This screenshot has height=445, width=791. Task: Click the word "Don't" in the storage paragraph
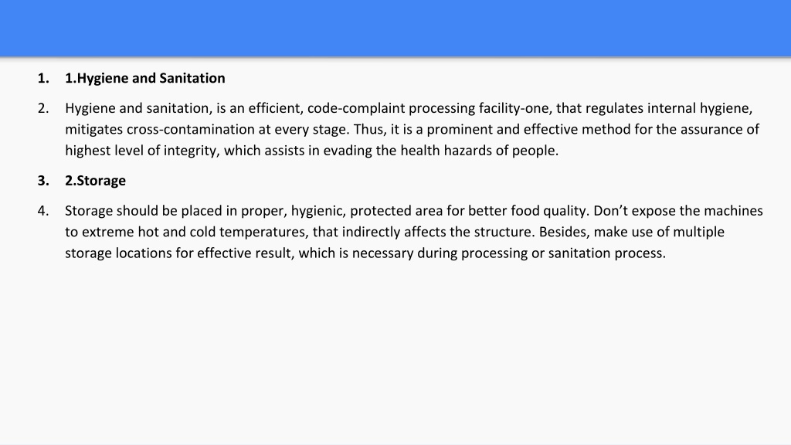click(610, 210)
